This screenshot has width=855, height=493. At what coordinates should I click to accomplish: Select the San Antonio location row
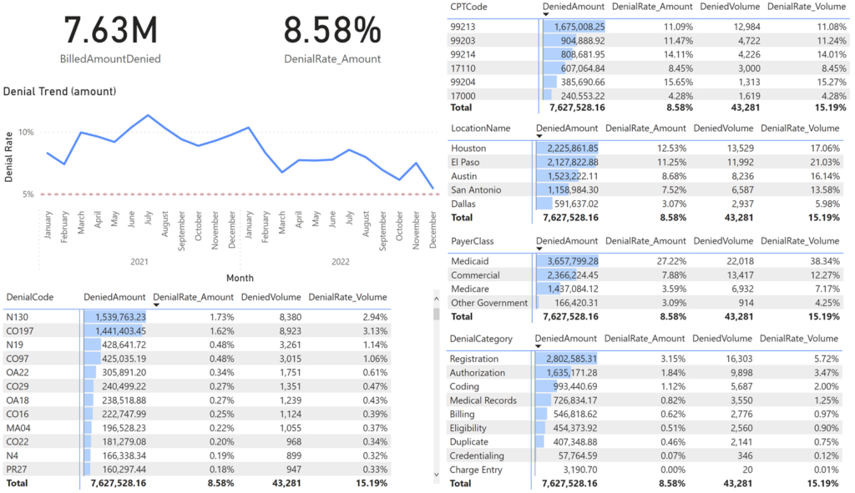click(x=645, y=189)
